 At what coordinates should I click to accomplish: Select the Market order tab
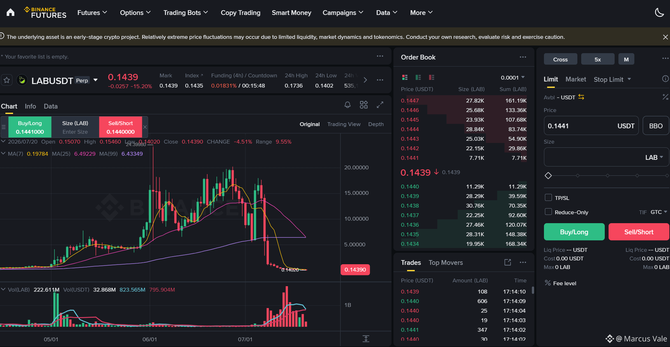575,79
